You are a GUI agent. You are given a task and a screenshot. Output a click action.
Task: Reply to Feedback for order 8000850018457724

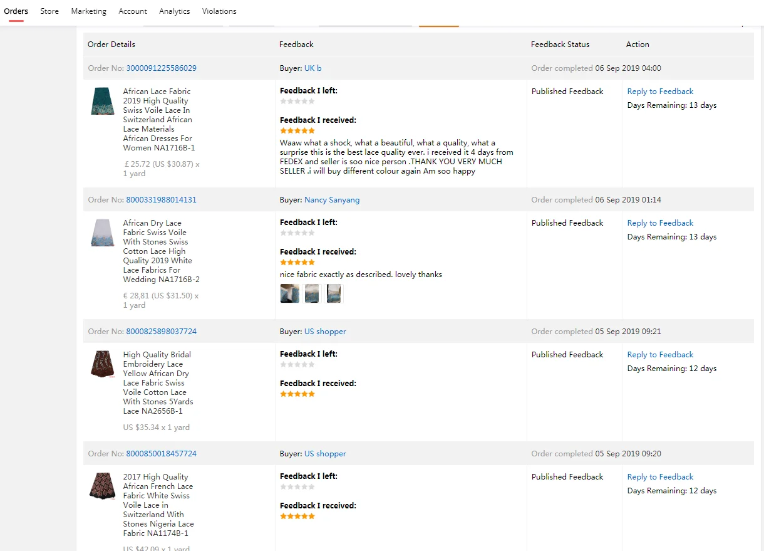661,477
